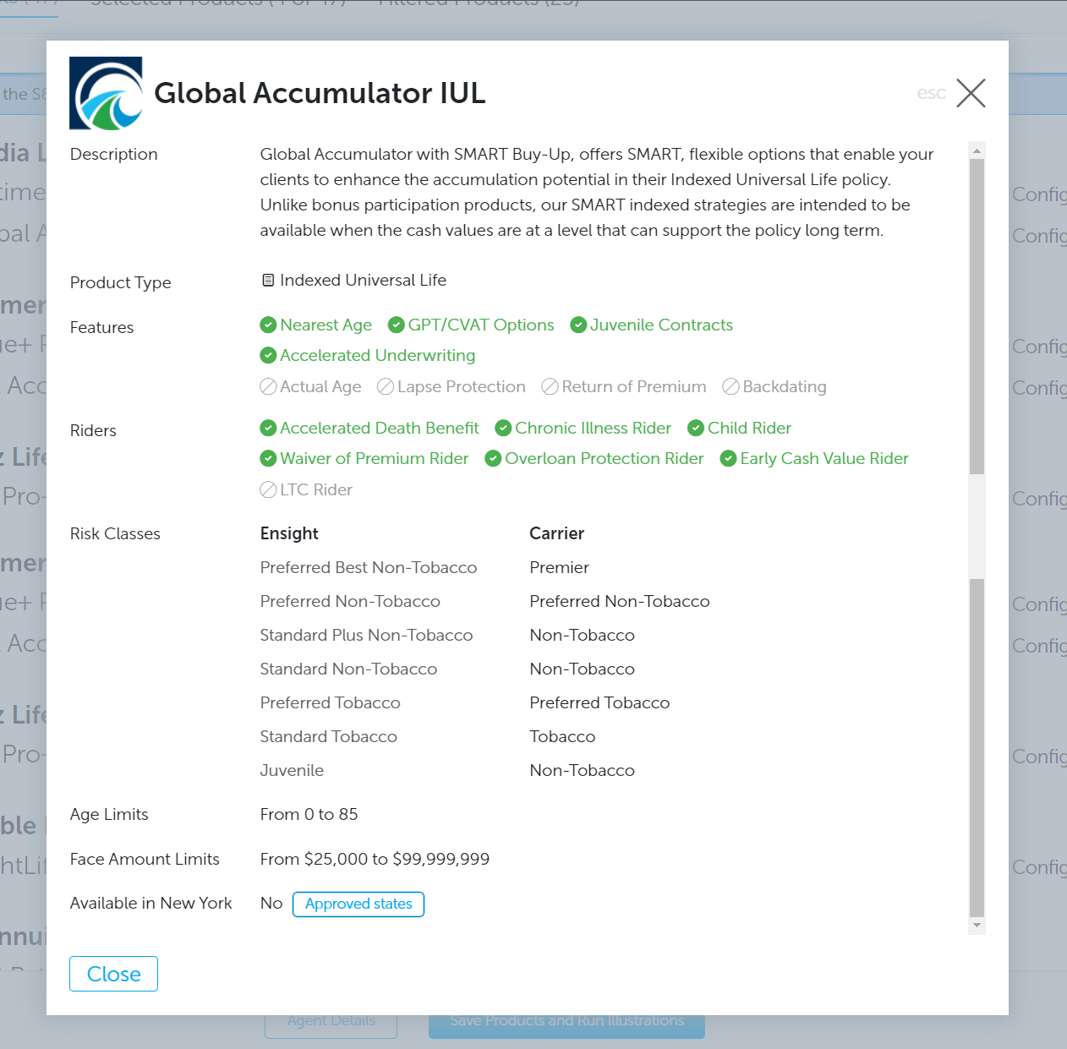Click Preferred Tobacco in Carrier column
Viewport: 1067px width, 1049px height.
click(599, 702)
